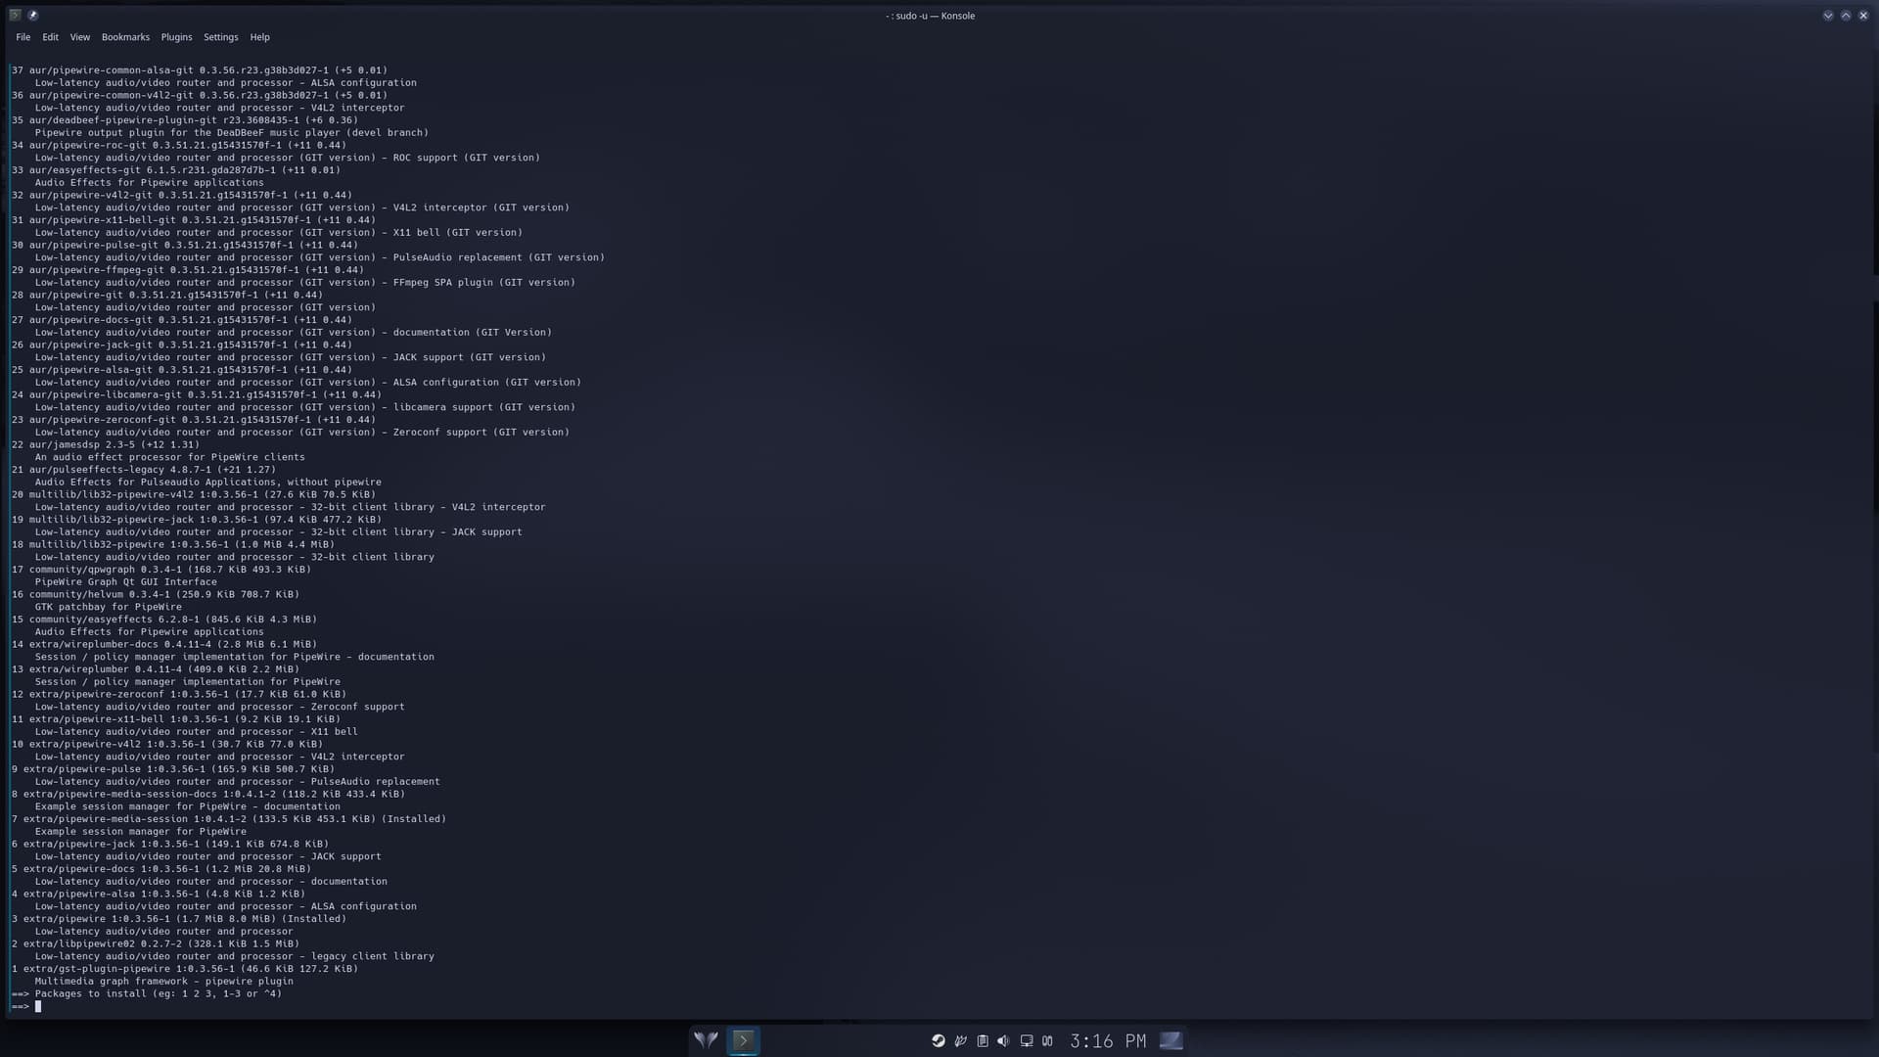
Task: Click the Show Desktop widget at taskbar's right edge
Action: (1172, 1040)
